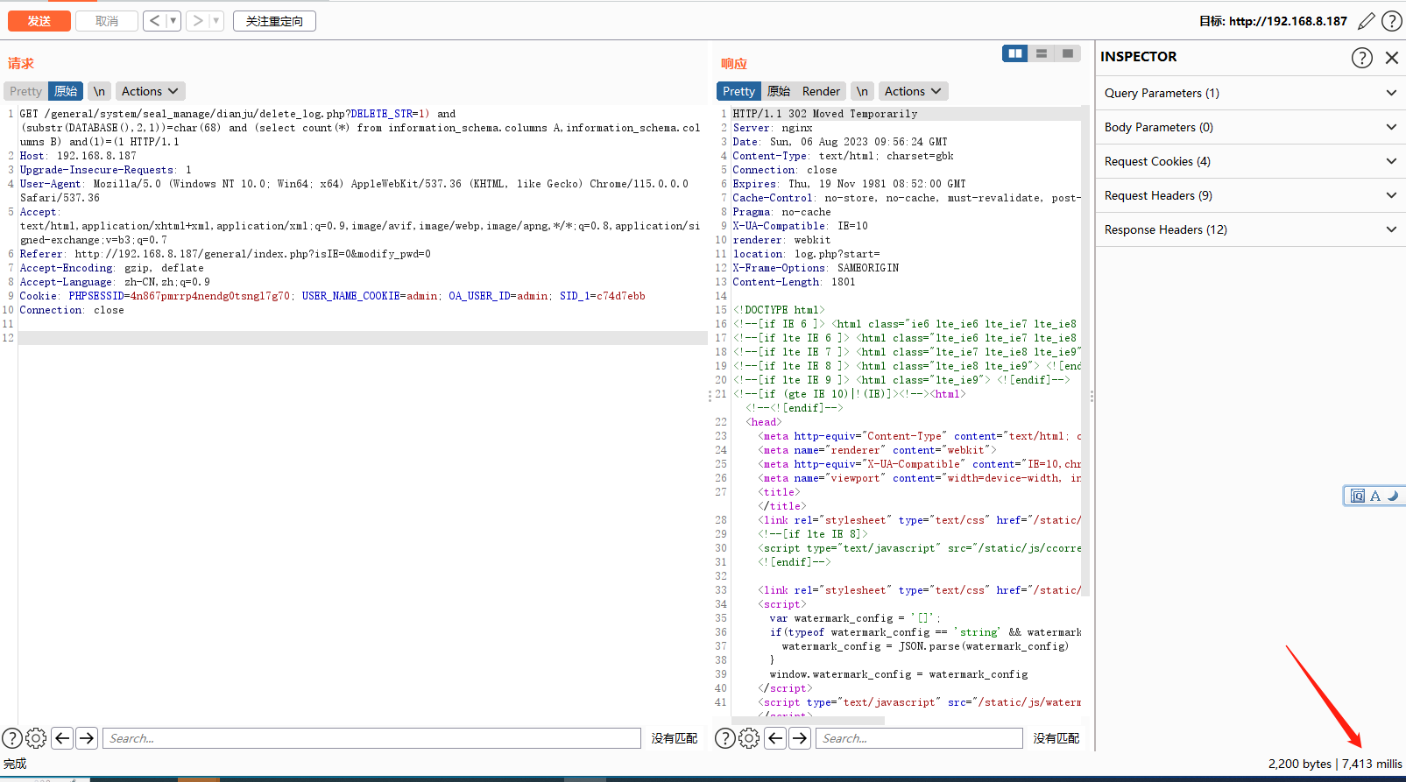Expand Response Headers (12) section
The width and height of the screenshot is (1406, 782).
tap(1250, 229)
